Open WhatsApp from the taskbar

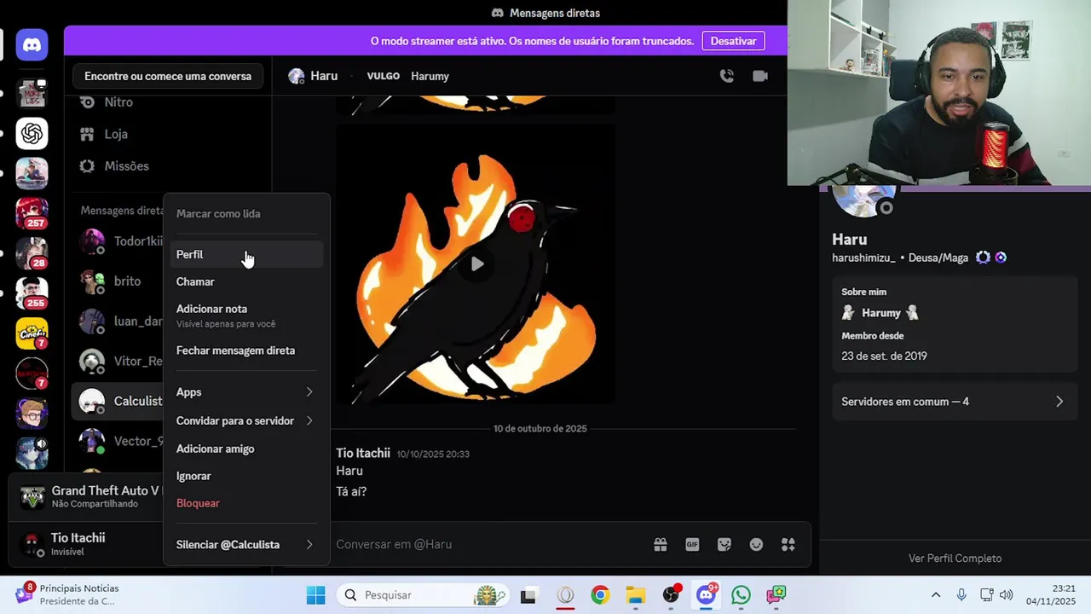(741, 595)
